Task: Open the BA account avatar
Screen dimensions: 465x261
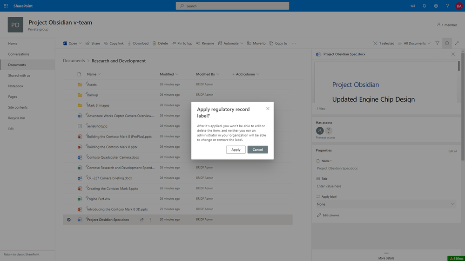Action: [459, 6]
